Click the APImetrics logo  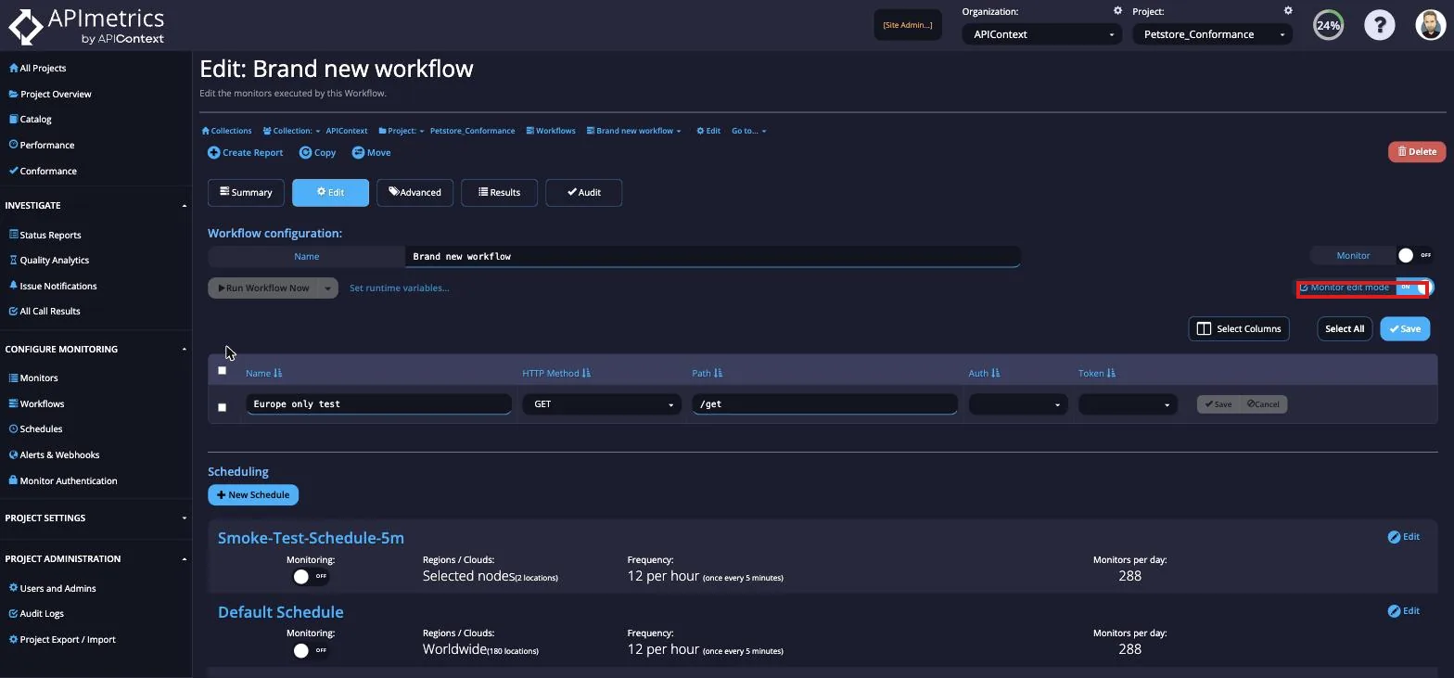point(86,26)
